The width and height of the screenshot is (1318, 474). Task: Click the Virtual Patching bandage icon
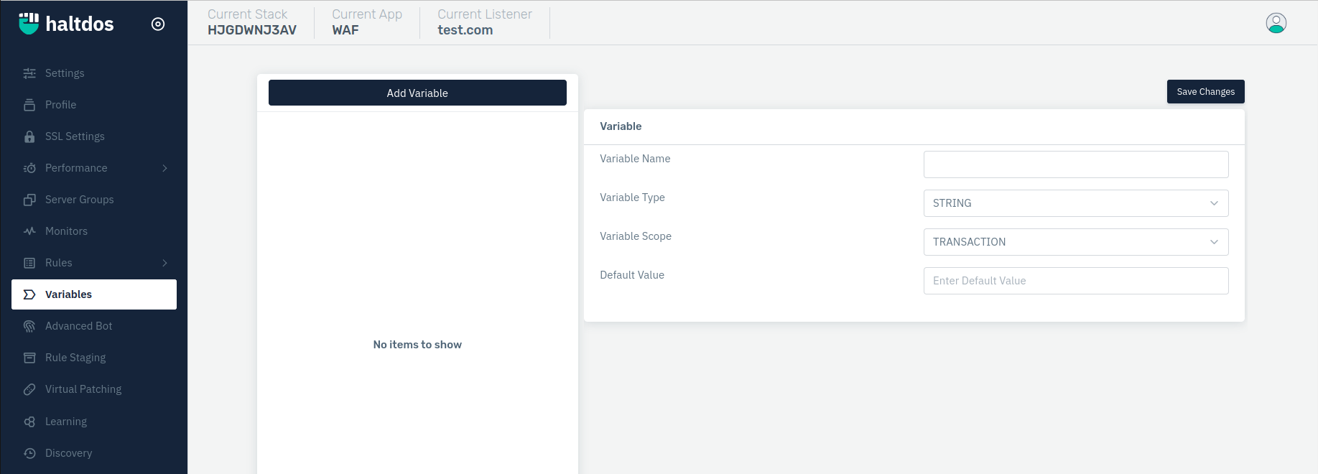click(29, 389)
